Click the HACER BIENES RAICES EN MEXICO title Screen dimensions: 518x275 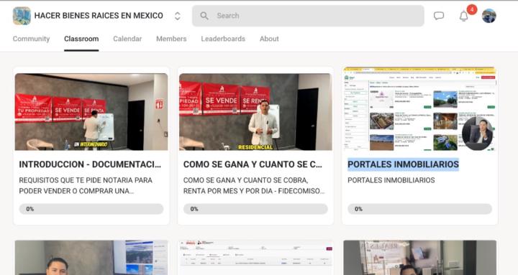[x=99, y=16]
